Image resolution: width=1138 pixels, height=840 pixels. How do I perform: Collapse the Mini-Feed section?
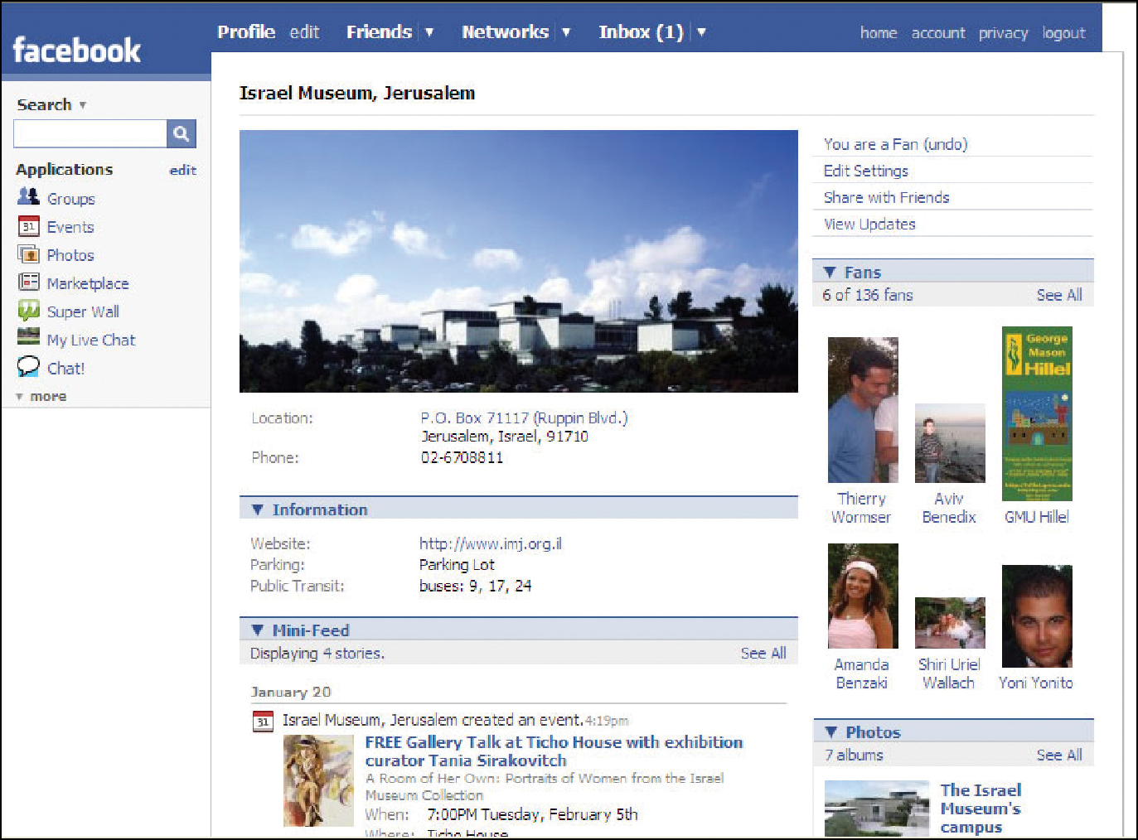(x=258, y=630)
